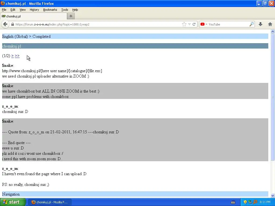
Task: Close the Firefox window
Action: [272, 3]
